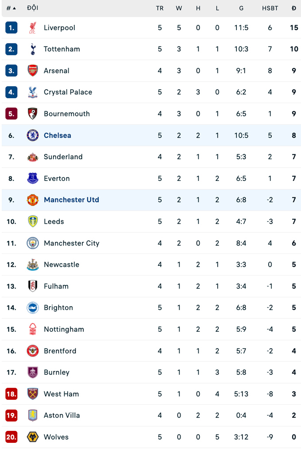Viewport: 301px width, 449px height.
Task: Open the Sunderland team link
Action: [63, 157]
